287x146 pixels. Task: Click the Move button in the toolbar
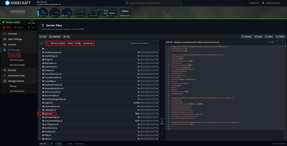click(x=269, y=37)
